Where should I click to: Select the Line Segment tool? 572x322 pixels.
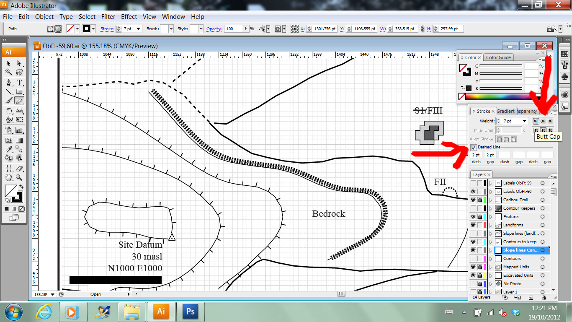(x=8, y=91)
